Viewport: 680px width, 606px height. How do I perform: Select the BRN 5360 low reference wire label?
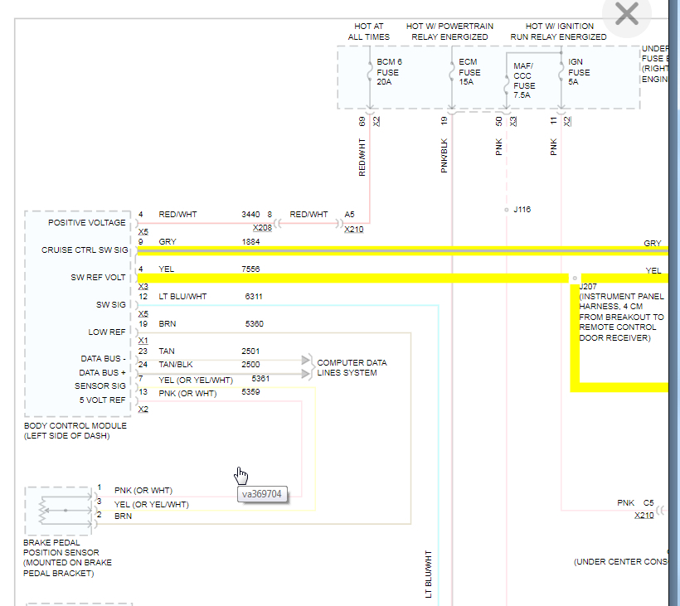pyautogui.click(x=168, y=324)
